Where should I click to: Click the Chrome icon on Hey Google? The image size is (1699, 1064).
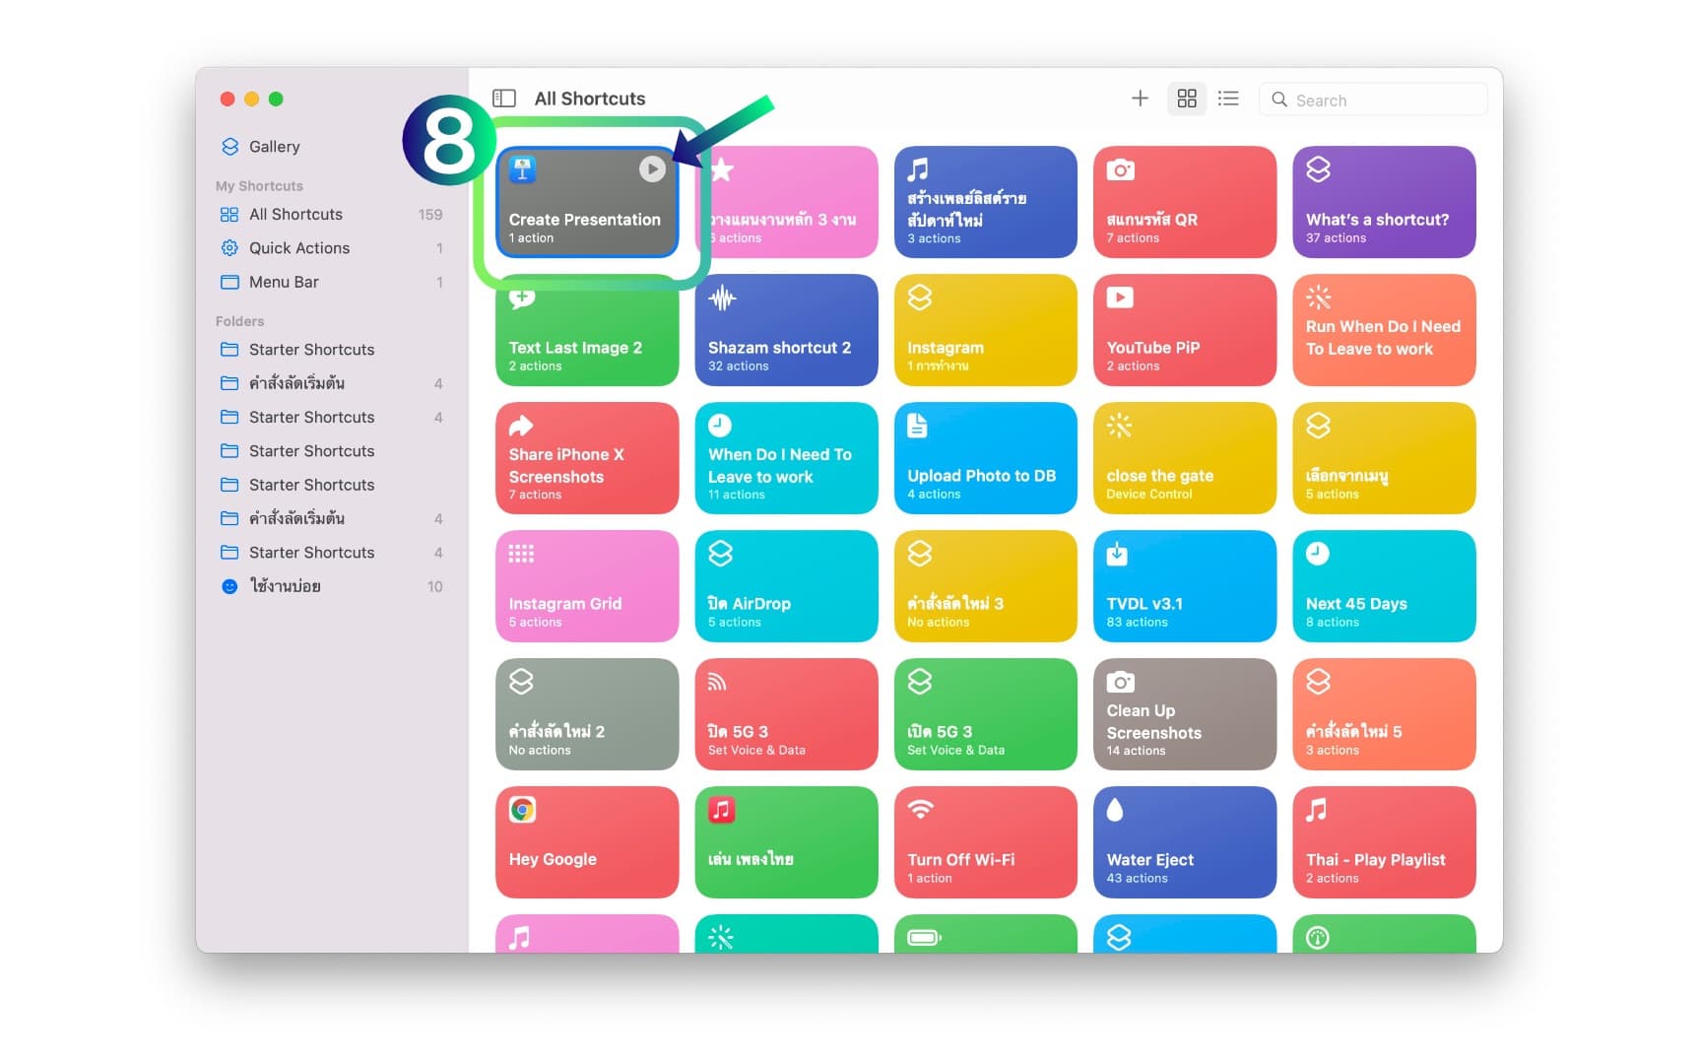coord(522,810)
